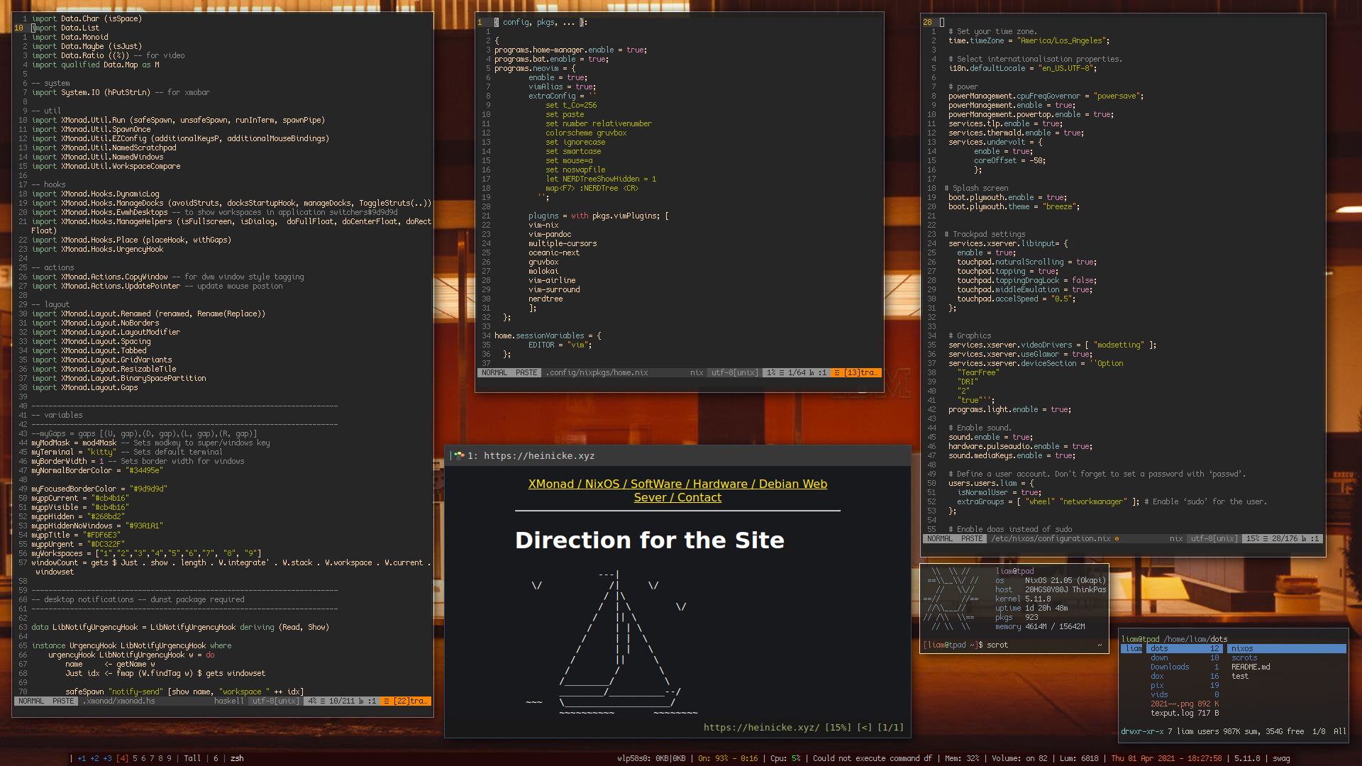Switch to workspace 5 in the xmobar
Viewport: 1362px width, 766px height.
click(x=135, y=758)
